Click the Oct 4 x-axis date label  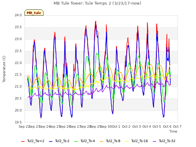pos(147,126)
